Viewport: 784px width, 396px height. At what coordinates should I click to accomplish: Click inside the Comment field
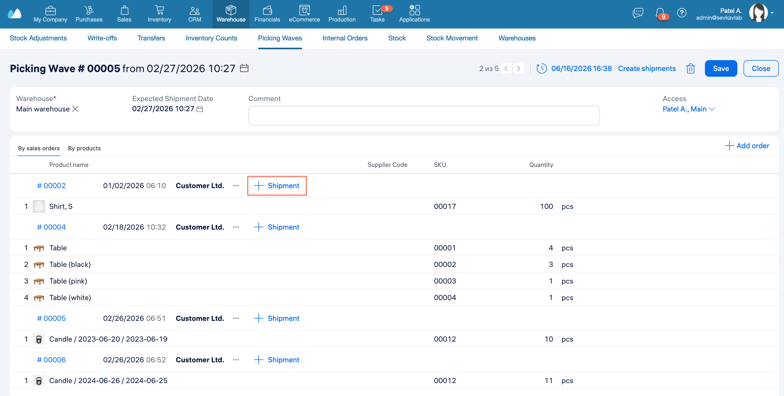tap(424, 116)
